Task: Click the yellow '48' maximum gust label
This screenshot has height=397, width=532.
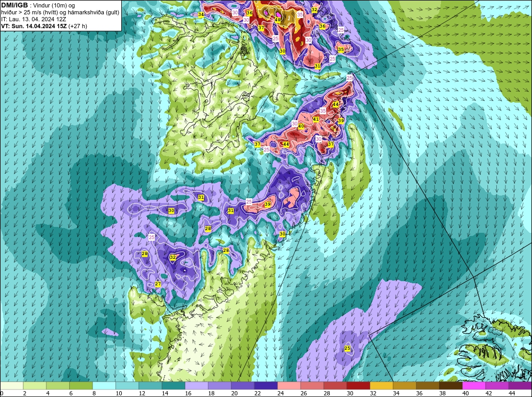Action: coord(278,20)
